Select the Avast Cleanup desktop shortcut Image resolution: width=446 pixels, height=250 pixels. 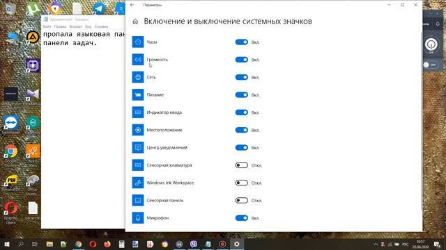[33, 154]
